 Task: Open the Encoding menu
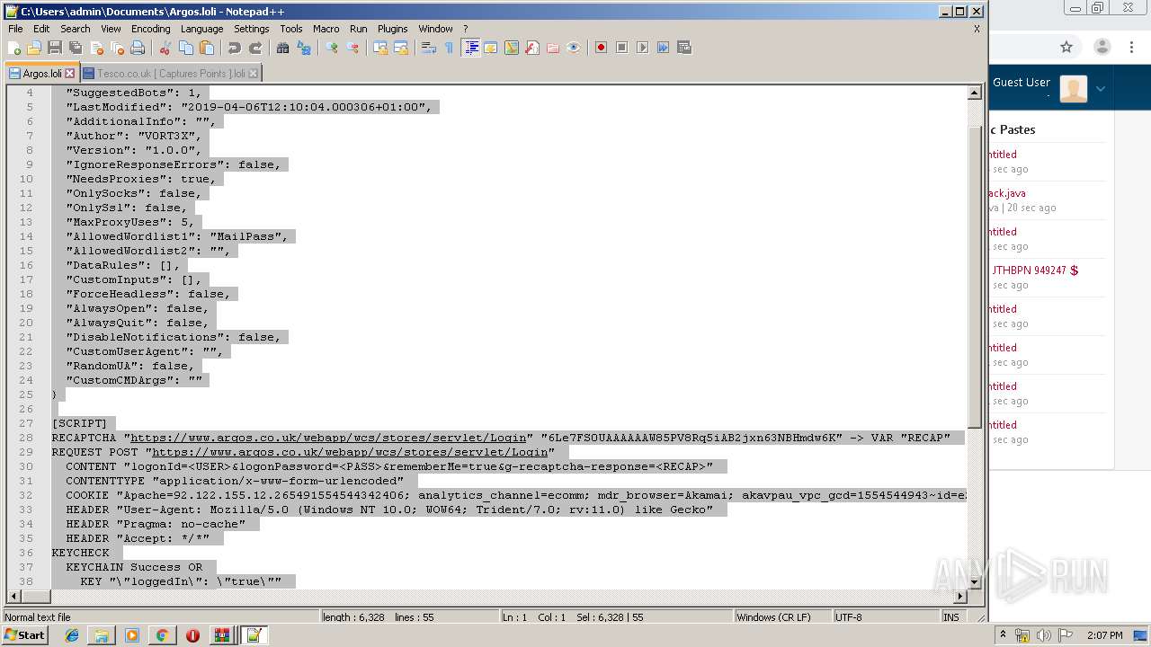(x=150, y=29)
